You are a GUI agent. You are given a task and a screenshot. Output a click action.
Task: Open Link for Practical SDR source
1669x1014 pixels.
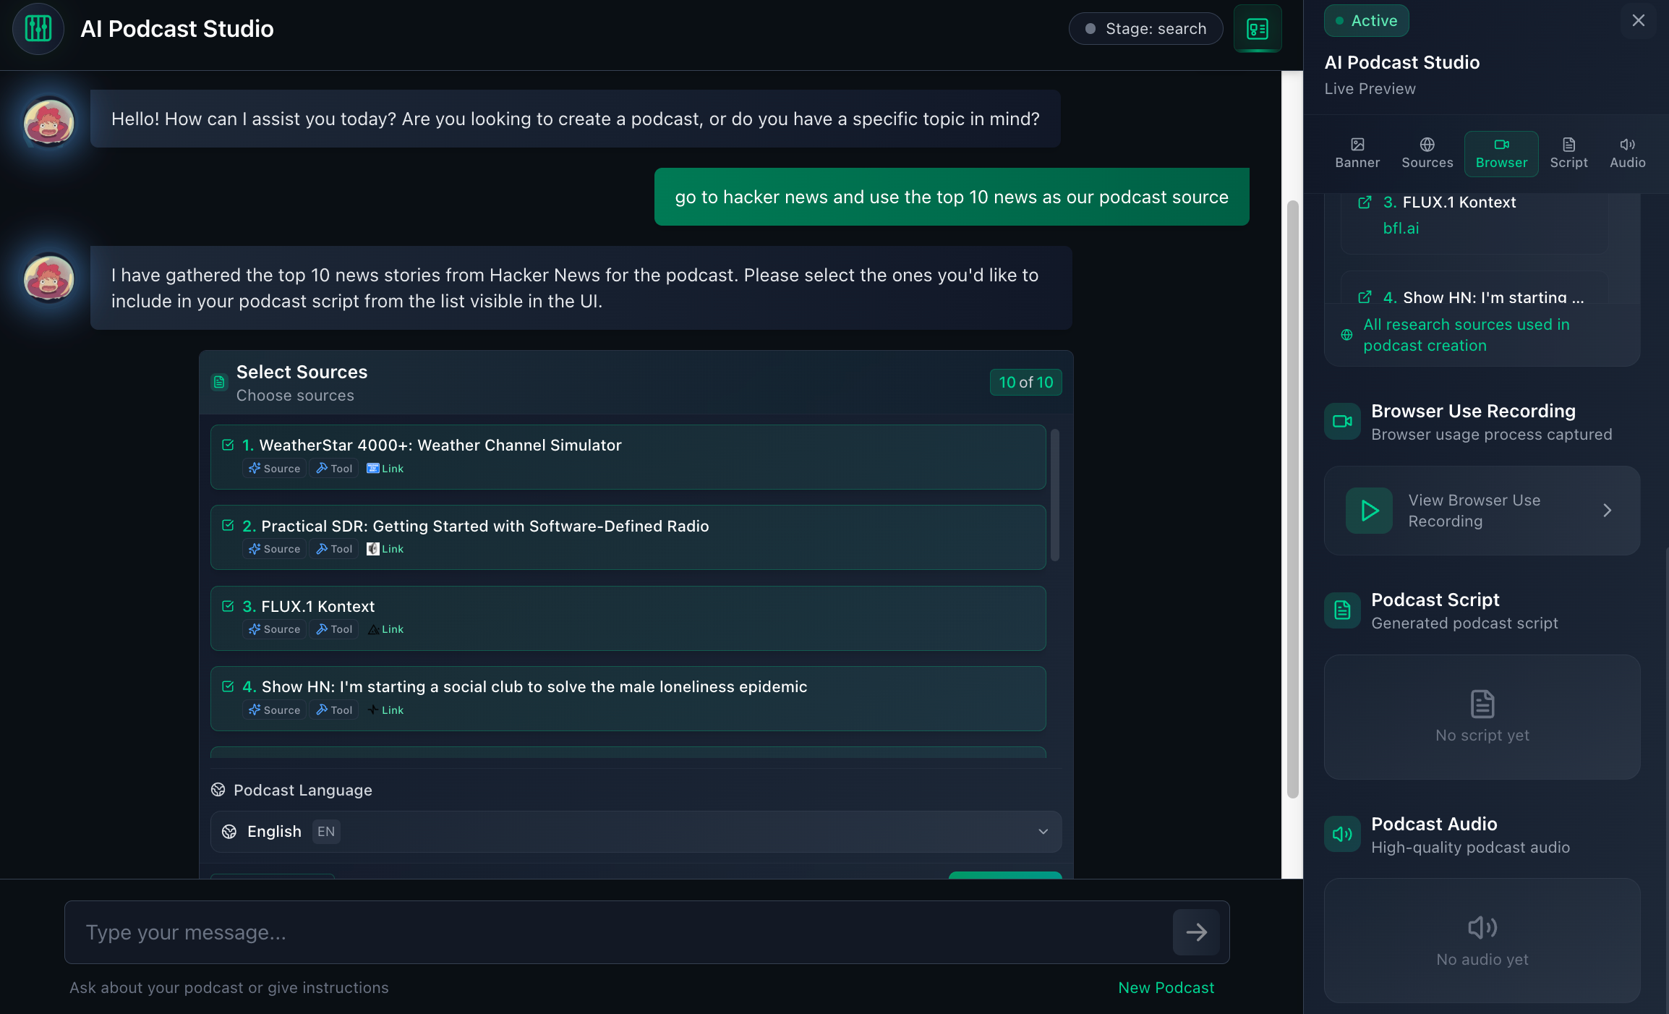point(385,549)
